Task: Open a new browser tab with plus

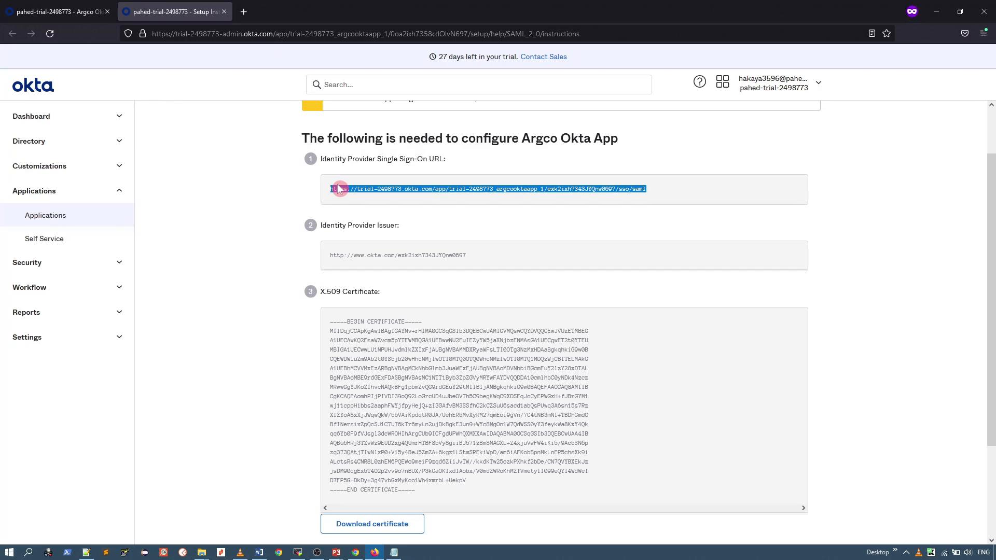Action: pyautogui.click(x=244, y=11)
